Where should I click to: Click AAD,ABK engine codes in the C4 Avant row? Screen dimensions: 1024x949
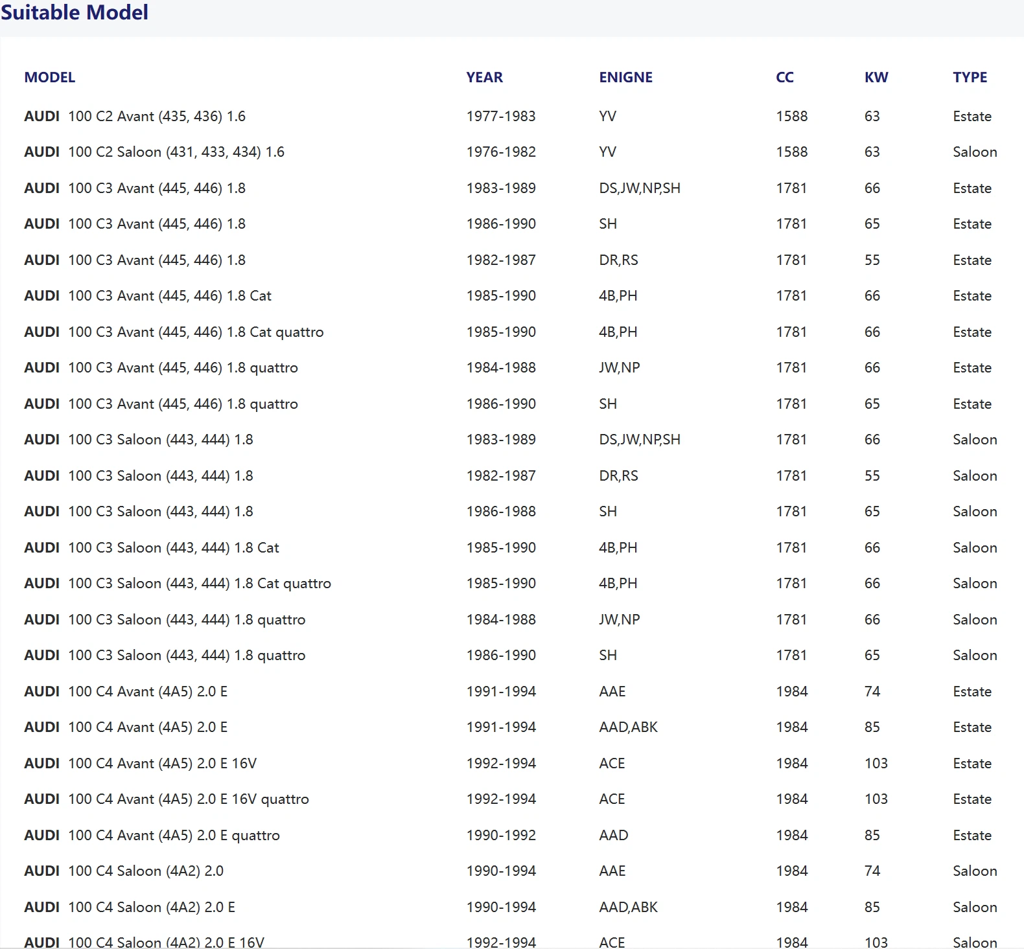coord(629,727)
